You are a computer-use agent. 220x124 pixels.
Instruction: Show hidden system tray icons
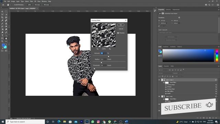(190, 122)
